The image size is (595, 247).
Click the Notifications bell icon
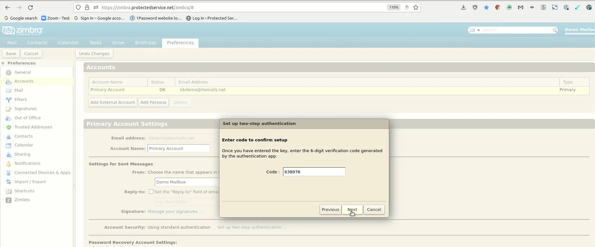tap(9, 163)
